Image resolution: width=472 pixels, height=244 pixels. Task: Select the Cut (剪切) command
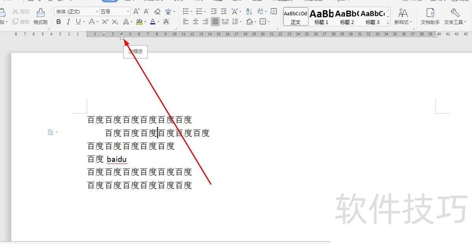[x=21, y=12]
